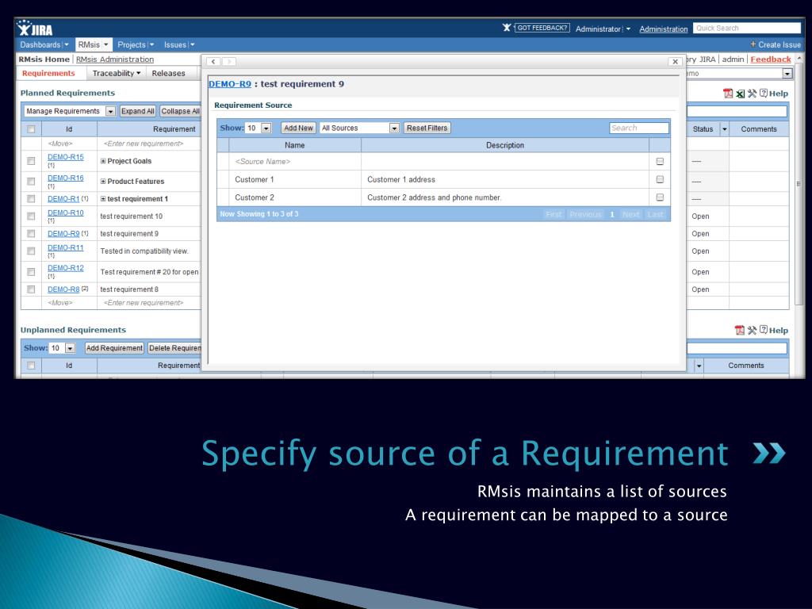Image resolution: width=812 pixels, height=609 pixels.
Task: Click the Description column header
Action: pos(505,145)
